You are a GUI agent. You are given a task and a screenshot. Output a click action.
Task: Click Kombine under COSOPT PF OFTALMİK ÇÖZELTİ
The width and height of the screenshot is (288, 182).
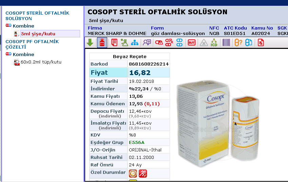[x=23, y=54]
